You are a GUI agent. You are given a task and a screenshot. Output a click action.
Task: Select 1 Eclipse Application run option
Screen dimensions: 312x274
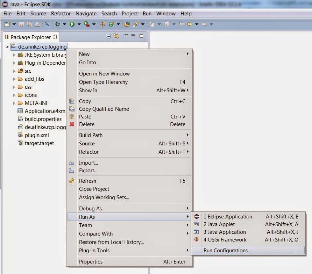[x=248, y=217]
